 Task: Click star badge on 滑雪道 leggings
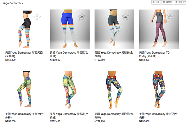(x=82, y=17)
